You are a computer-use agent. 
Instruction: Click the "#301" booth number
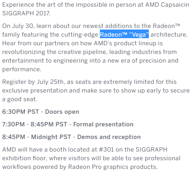(106, 150)
